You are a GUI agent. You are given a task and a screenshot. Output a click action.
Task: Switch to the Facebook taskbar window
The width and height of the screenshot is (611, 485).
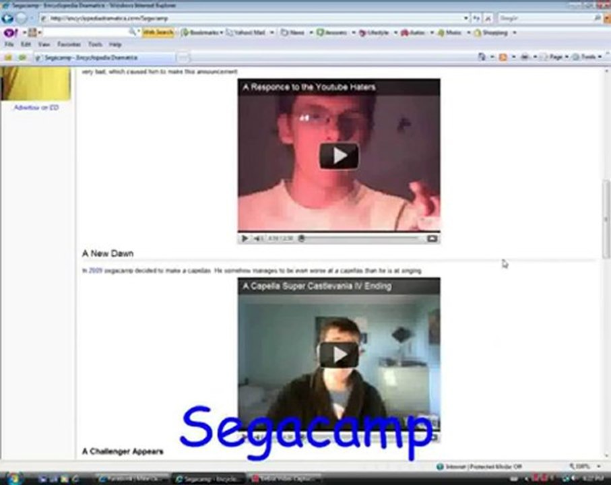click(133, 478)
